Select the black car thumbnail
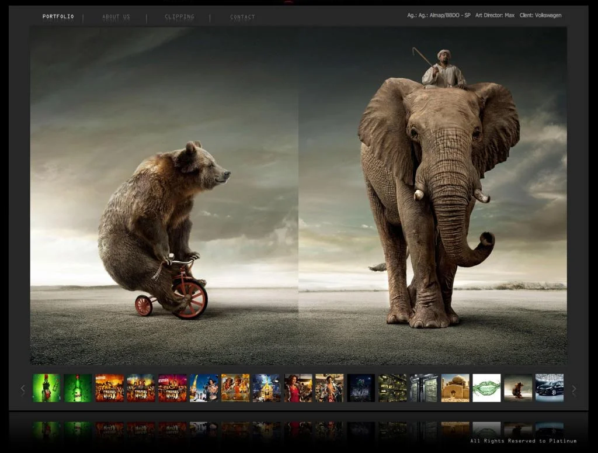 (x=549, y=388)
